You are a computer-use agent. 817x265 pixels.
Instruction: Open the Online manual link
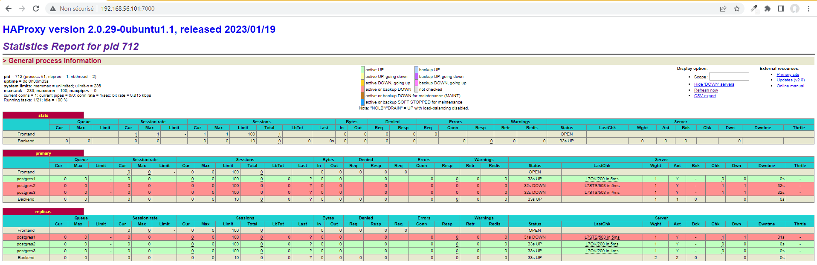coord(790,86)
